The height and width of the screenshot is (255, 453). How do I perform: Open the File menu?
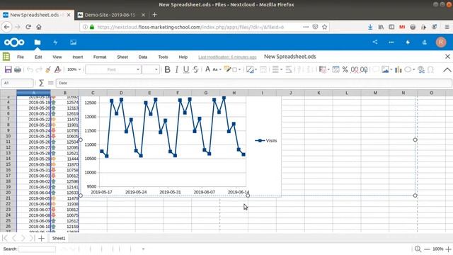click(21, 57)
